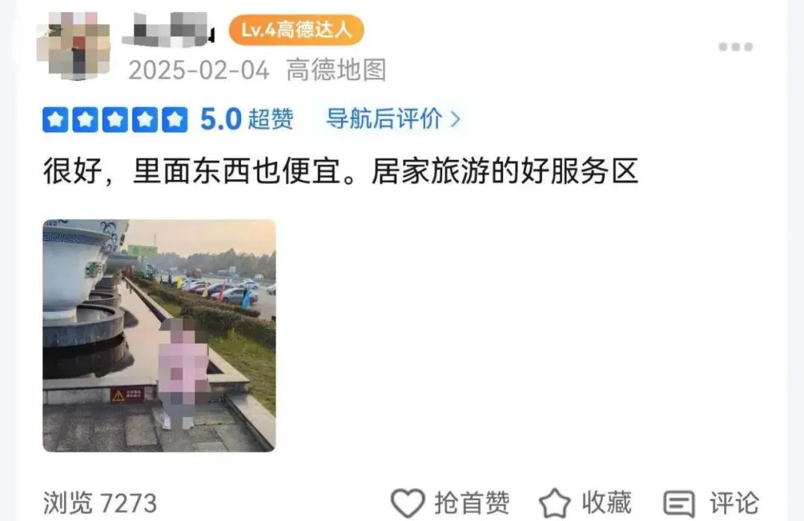Screen dimensions: 804x521
Task: Click the fourth blue rating star
Action: tap(145, 120)
